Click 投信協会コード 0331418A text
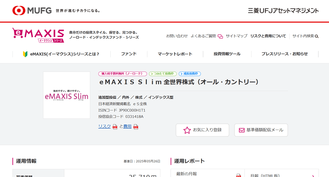The image size is (329, 177). (121, 116)
